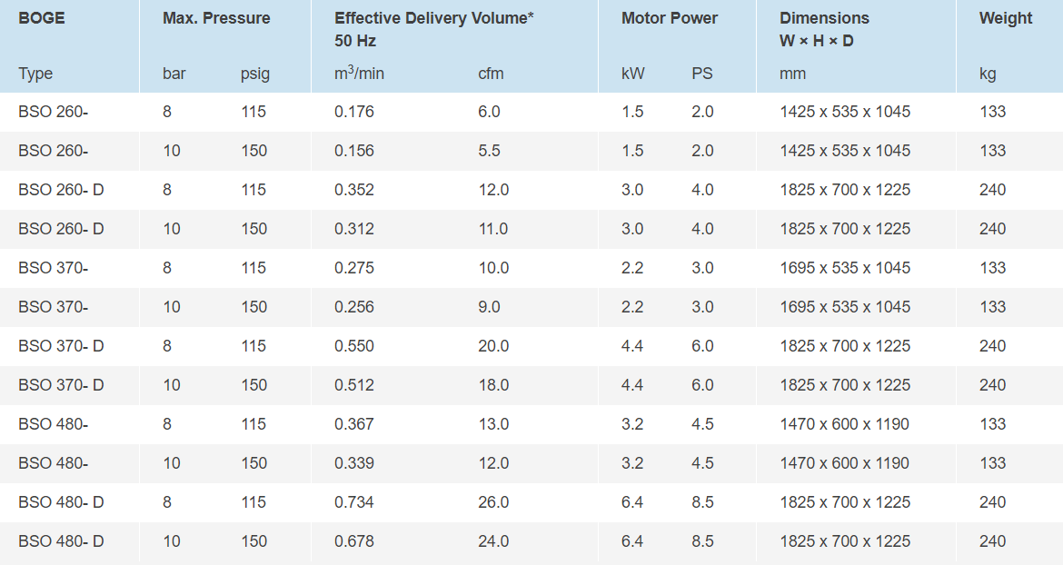Select 12.0 cfm in the 0.352 row
1063x565 pixels.
tap(493, 190)
